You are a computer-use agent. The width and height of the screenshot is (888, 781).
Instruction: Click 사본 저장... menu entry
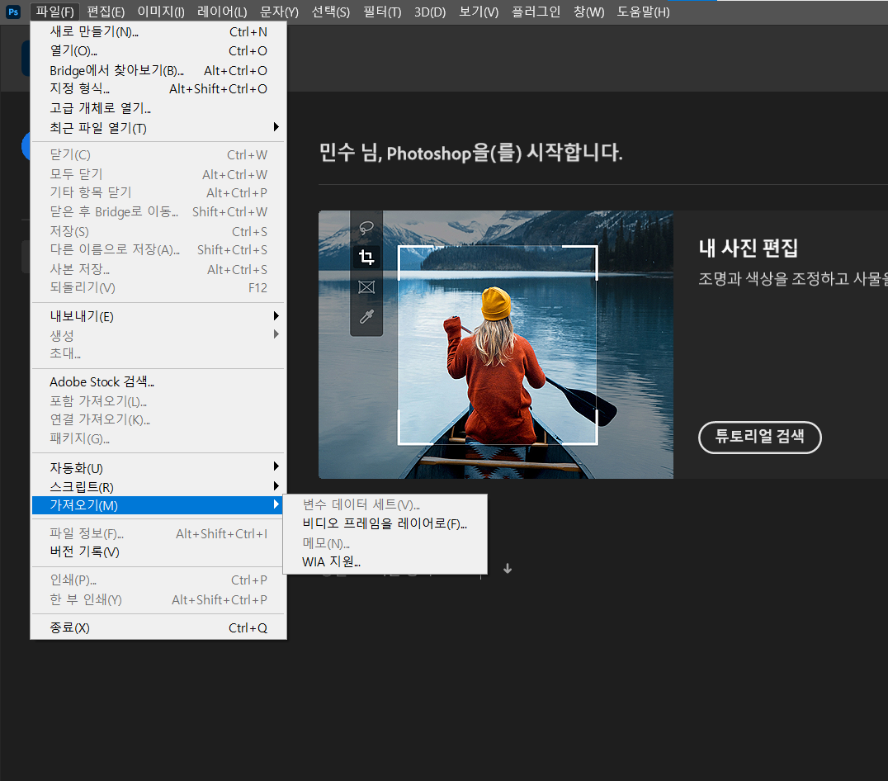click(158, 270)
